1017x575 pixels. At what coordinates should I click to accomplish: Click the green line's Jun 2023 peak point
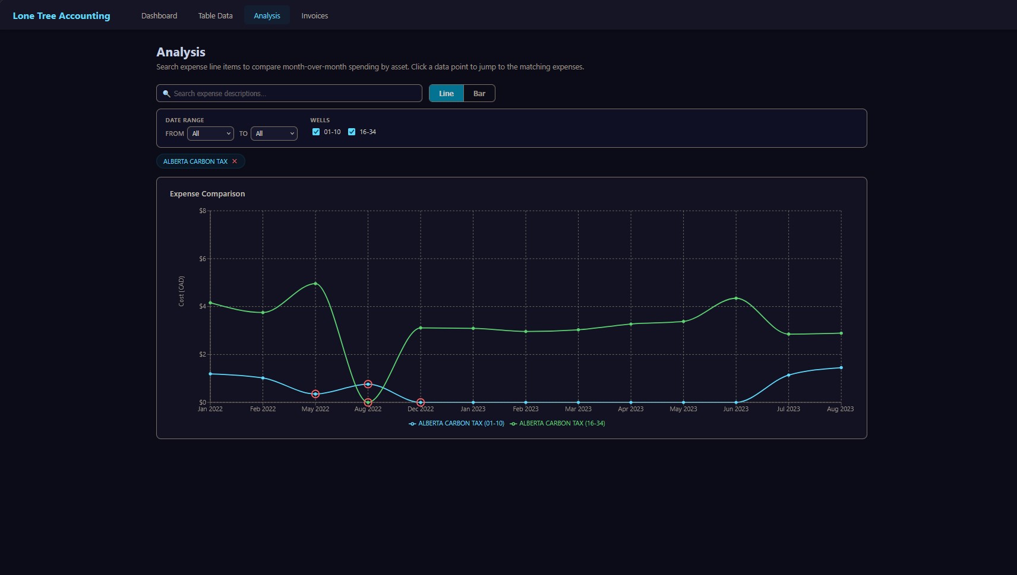[735, 299]
